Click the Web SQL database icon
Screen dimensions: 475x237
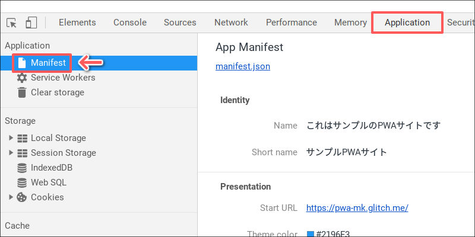(22, 182)
